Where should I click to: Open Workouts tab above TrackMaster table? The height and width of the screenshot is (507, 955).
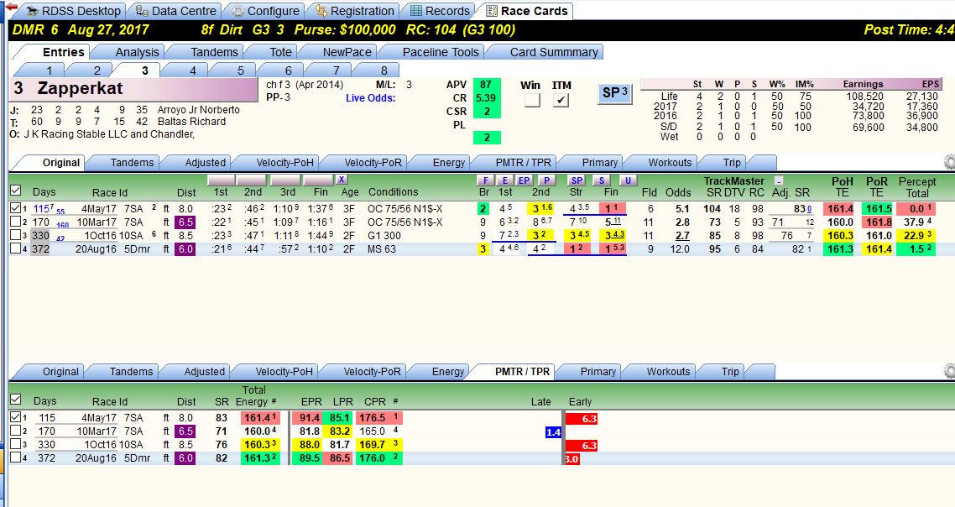pyautogui.click(x=670, y=163)
